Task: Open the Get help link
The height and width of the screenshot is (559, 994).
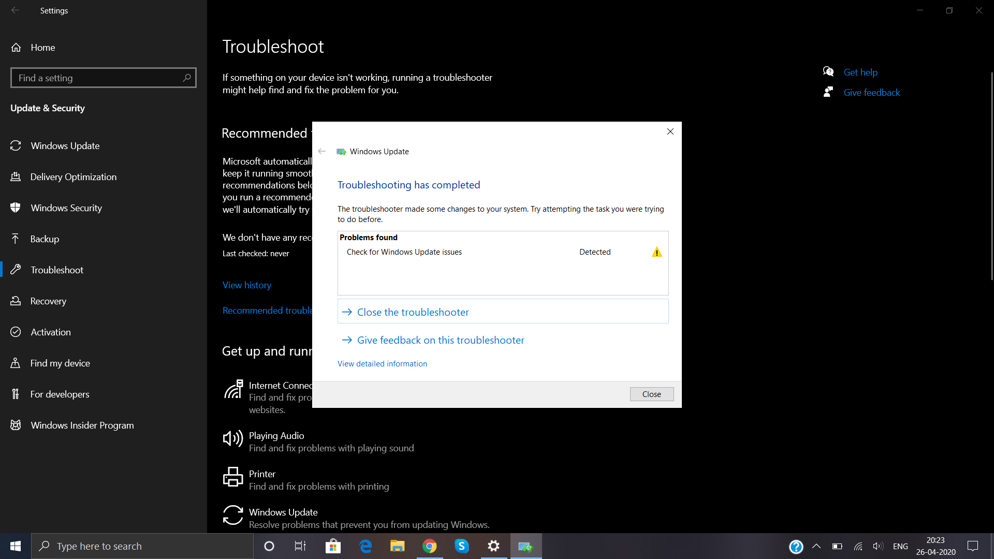Action: coord(860,72)
